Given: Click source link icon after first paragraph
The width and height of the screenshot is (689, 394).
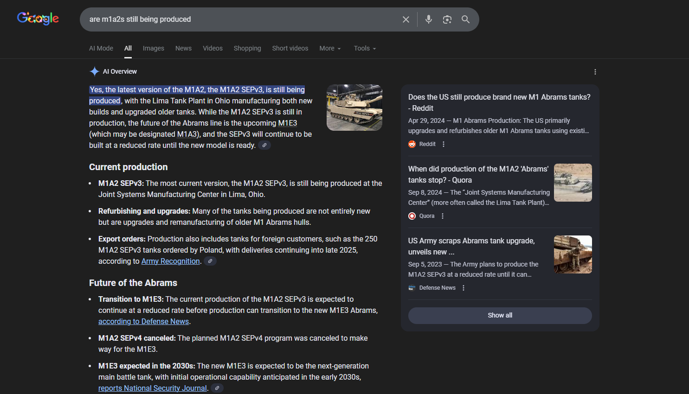Looking at the screenshot, I should coord(264,146).
